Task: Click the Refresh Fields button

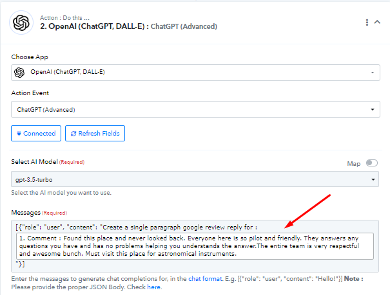Action: [x=95, y=134]
